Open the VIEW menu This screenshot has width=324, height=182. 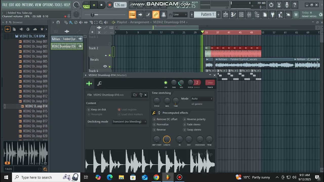38,5
